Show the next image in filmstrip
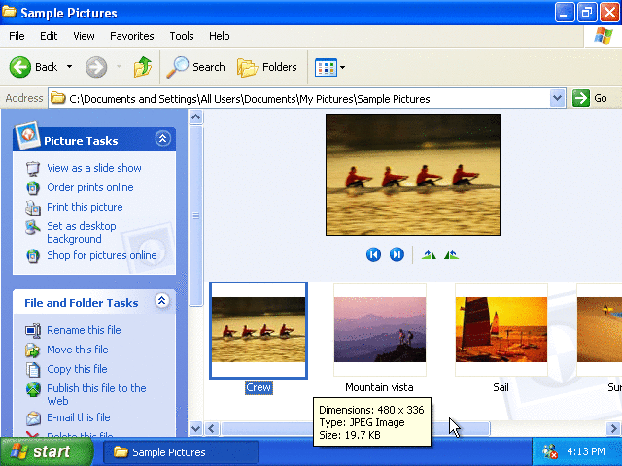 coord(397,254)
